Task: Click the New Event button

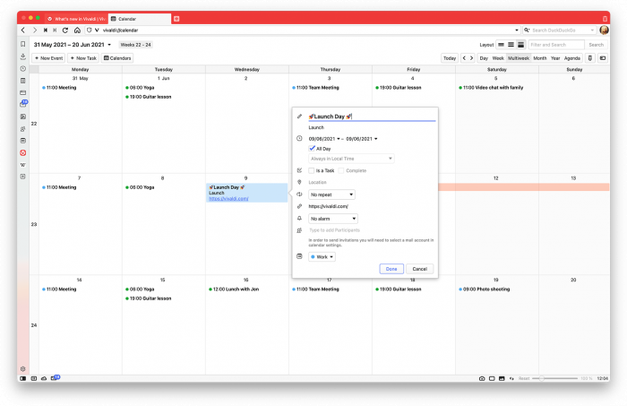Action: pos(48,58)
